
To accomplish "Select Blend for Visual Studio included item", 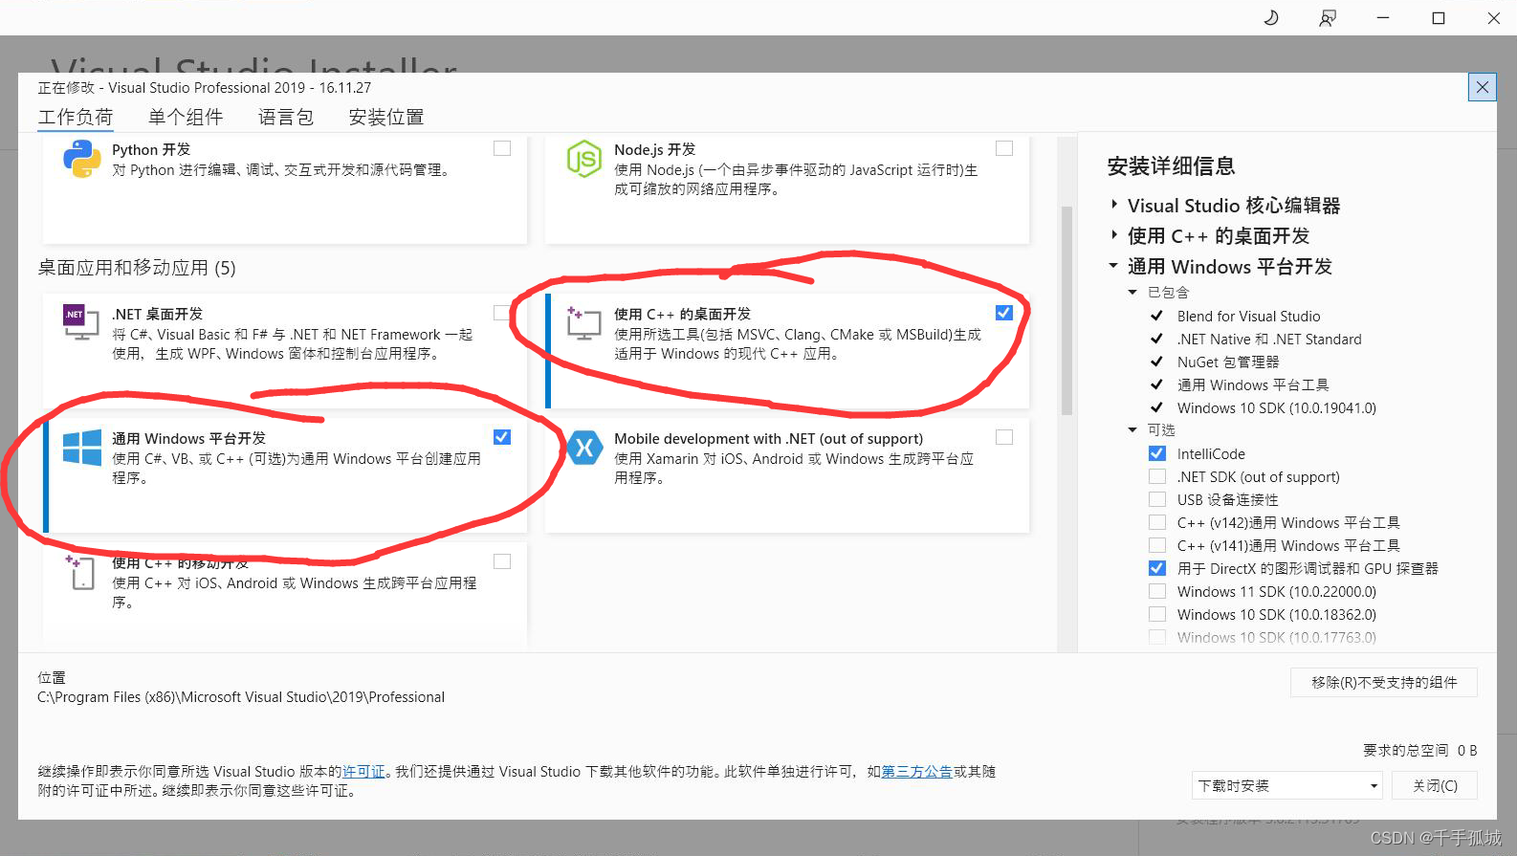I will [1248, 316].
